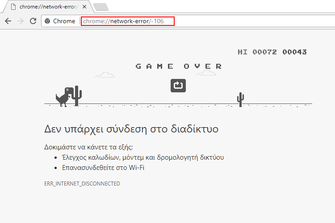Click the GAME OVER text
Screen dimensions: 335x223
[x=179, y=66]
